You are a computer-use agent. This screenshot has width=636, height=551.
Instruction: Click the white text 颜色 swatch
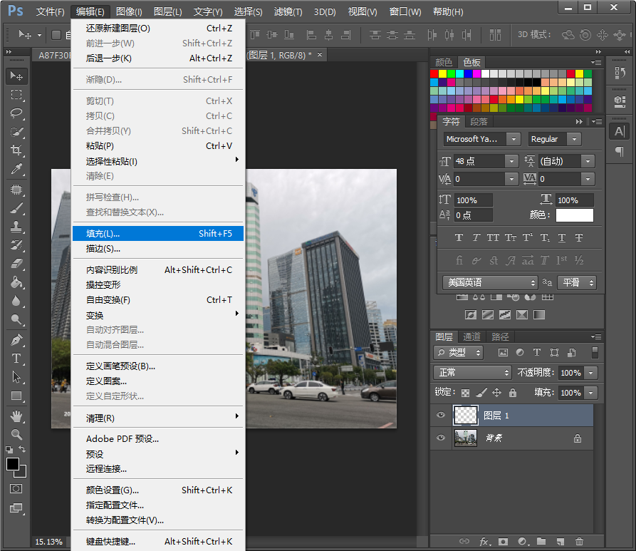[x=574, y=215]
